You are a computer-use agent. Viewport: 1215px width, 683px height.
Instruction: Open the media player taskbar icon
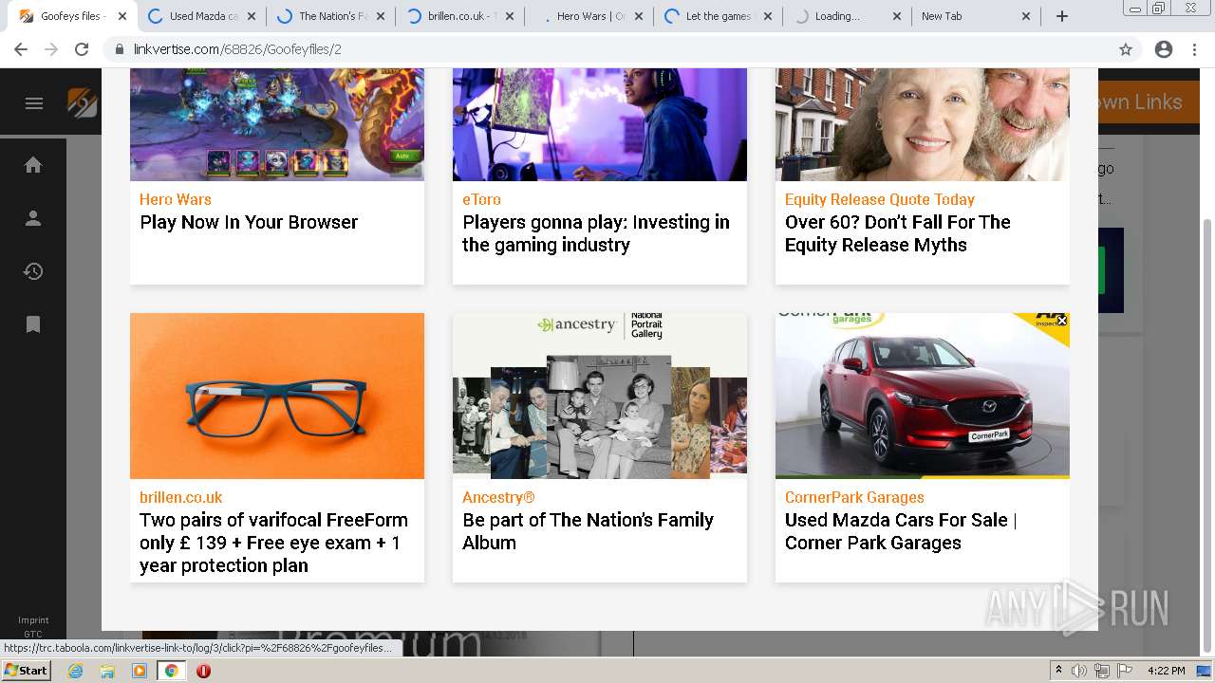tap(140, 671)
